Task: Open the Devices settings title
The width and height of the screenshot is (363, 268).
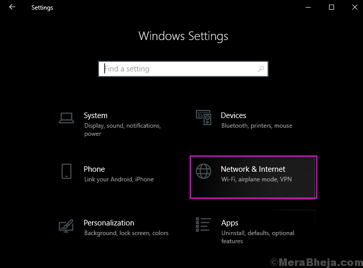Action: click(x=234, y=116)
